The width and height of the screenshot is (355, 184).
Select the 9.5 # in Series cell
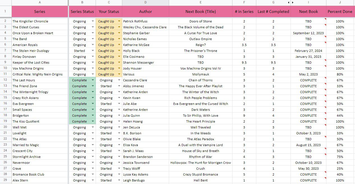tap(244, 63)
